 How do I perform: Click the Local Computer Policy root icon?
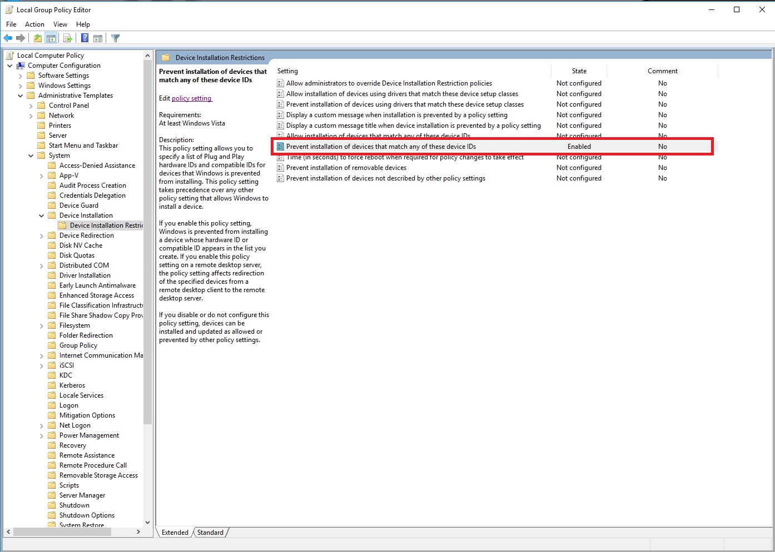[10, 56]
